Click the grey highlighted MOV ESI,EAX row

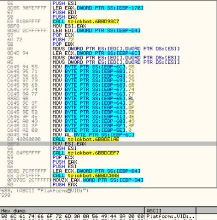click(x=108, y=144)
